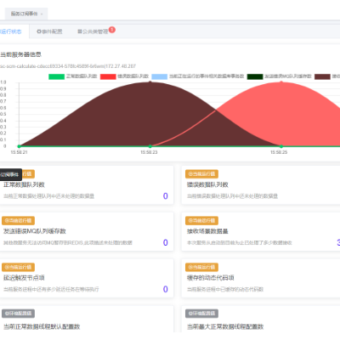Image resolution: width=340 pixels, height=340 pixels.
Task: Click the 当前正常数据线程默认配置数 card title
Action: point(42,326)
